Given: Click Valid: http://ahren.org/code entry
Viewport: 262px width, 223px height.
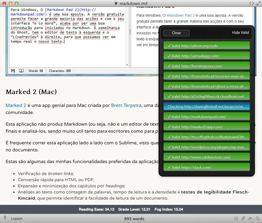Looking at the screenshot, I should (207, 46).
